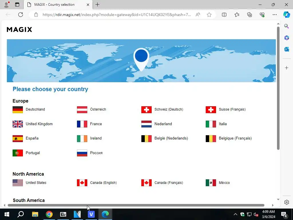The width and height of the screenshot is (293, 220).
Task: Show hidden system tray icons
Action: click(x=235, y=214)
